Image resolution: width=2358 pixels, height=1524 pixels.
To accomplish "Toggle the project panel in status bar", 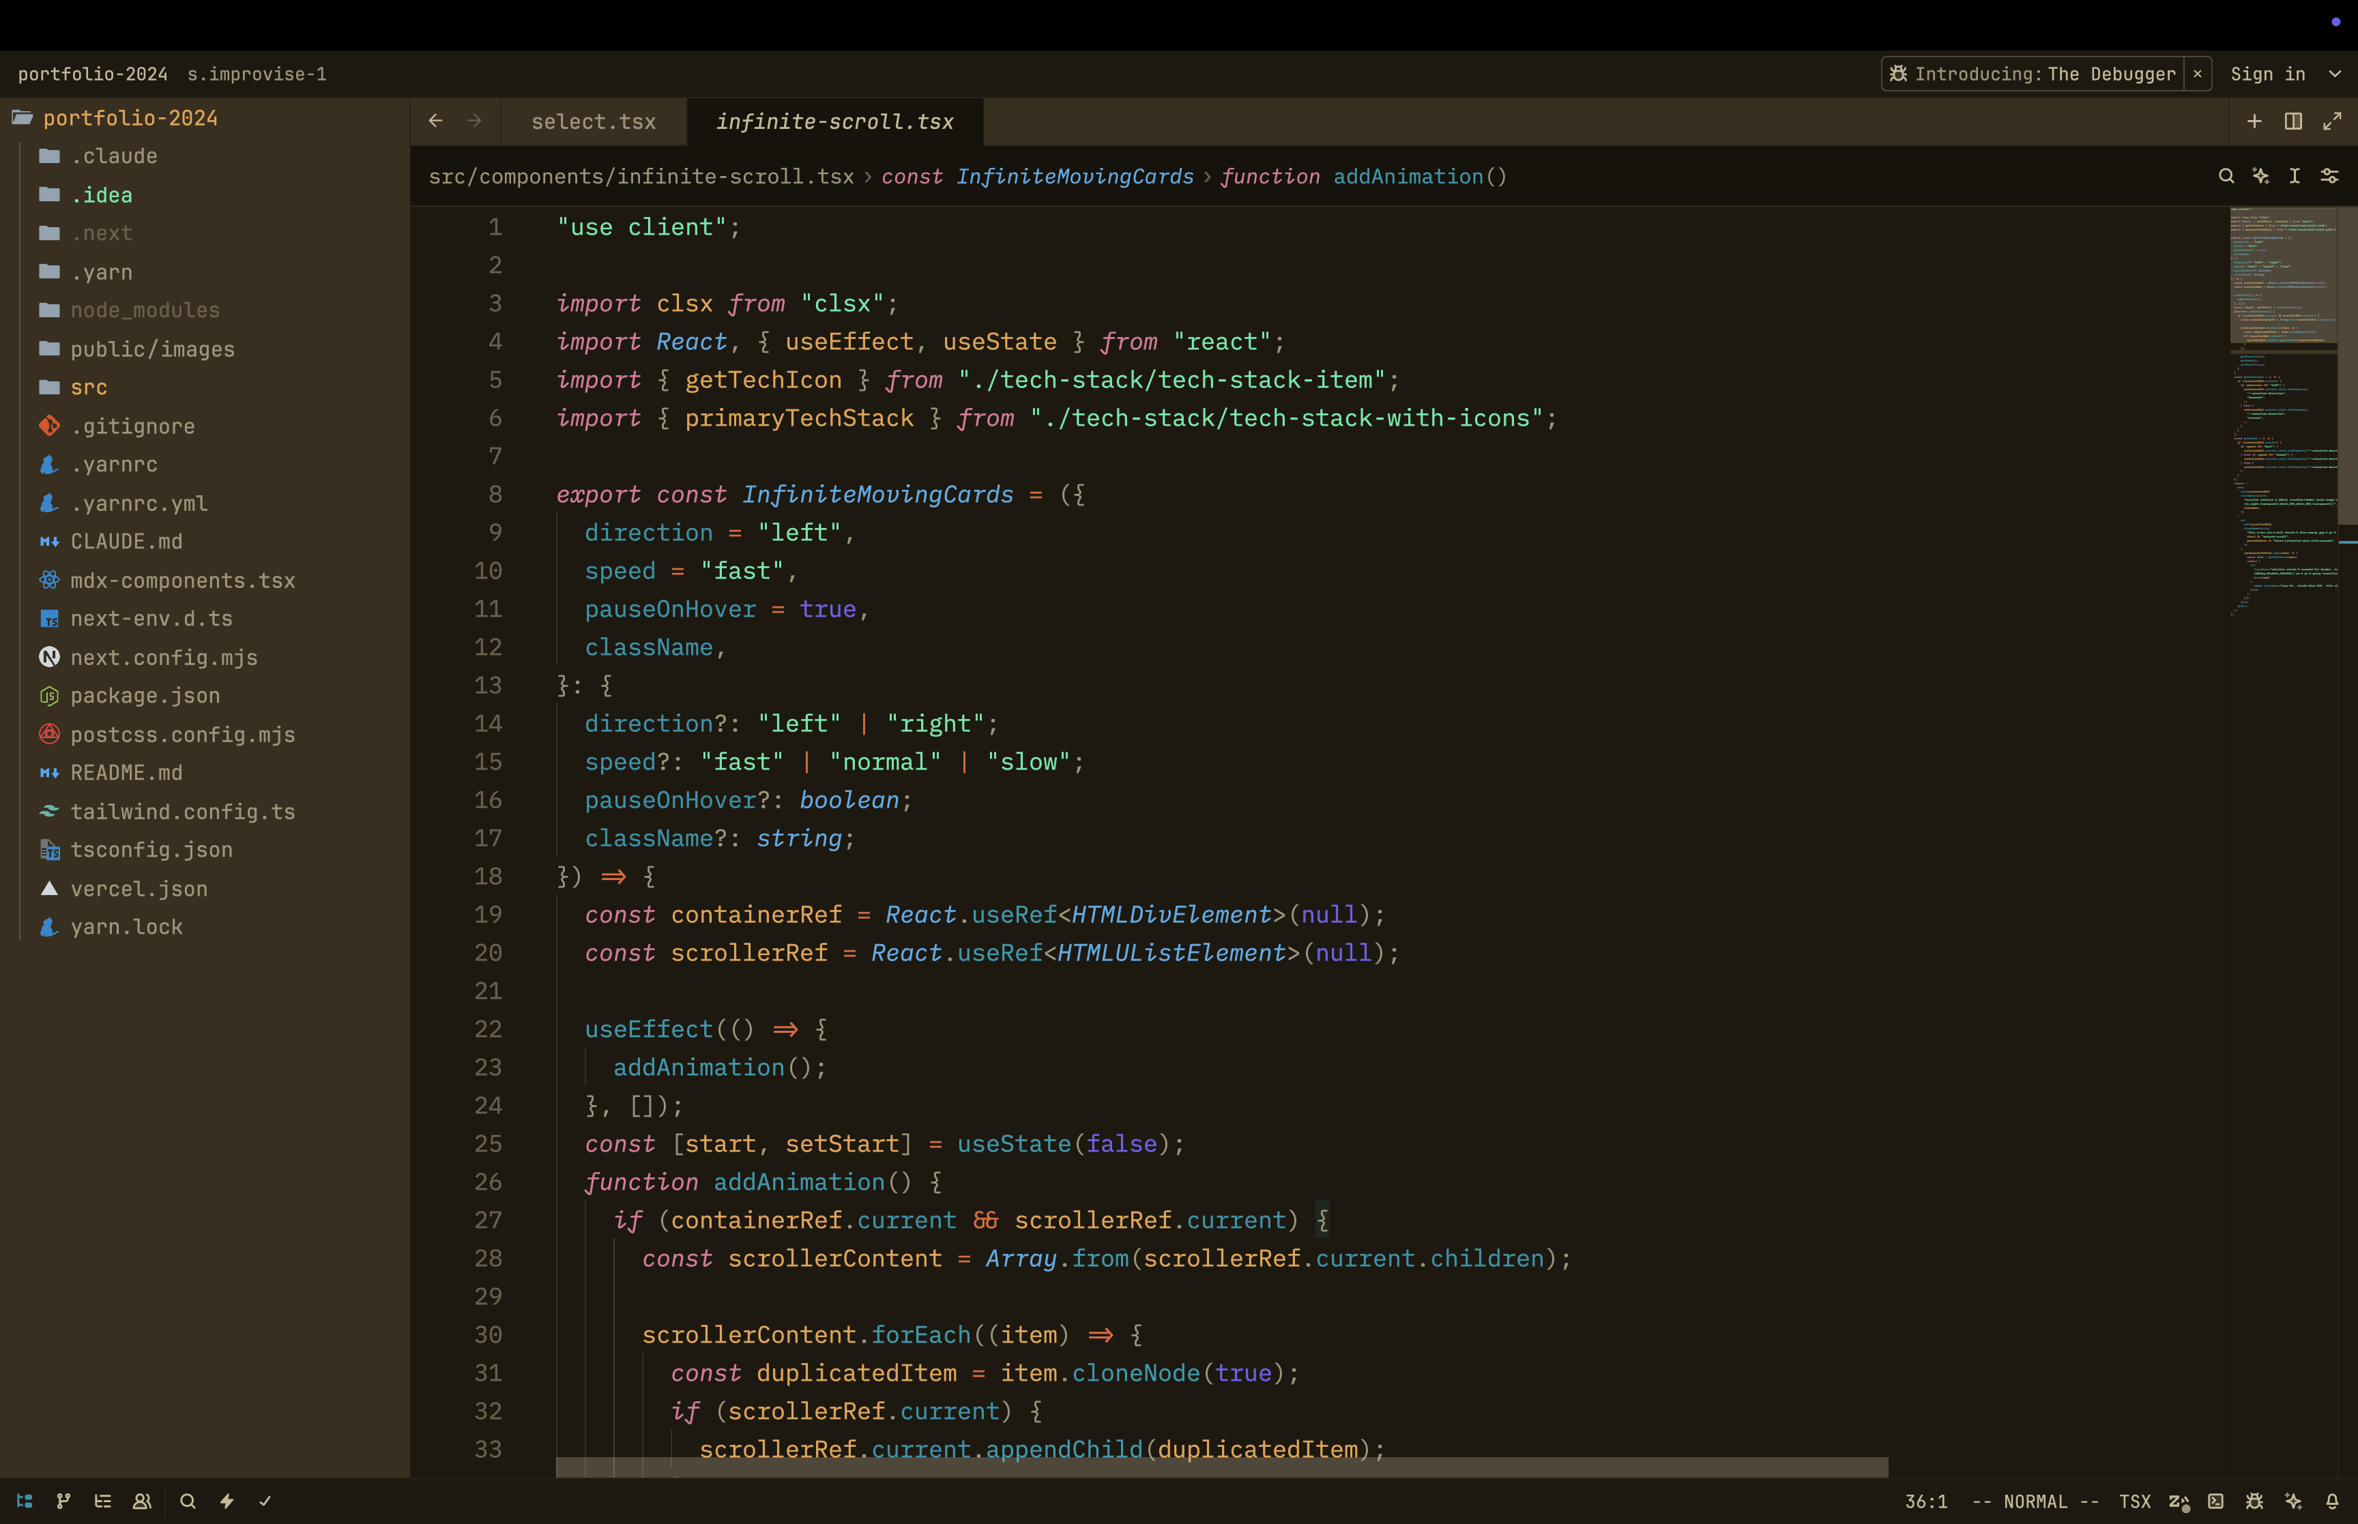I will (x=25, y=1501).
